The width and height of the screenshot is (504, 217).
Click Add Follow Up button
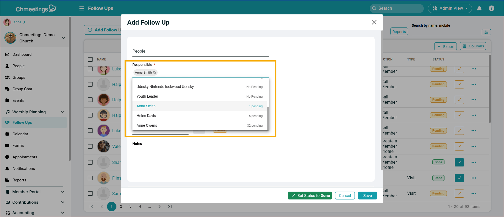click(103, 30)
